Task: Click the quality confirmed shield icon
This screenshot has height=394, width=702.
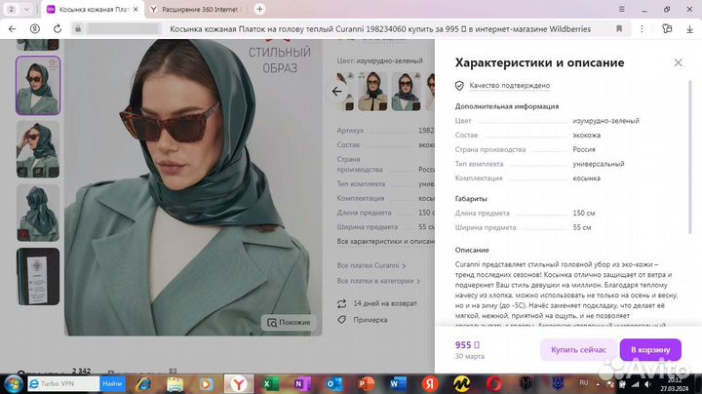Action: click(x=459, y=86)
